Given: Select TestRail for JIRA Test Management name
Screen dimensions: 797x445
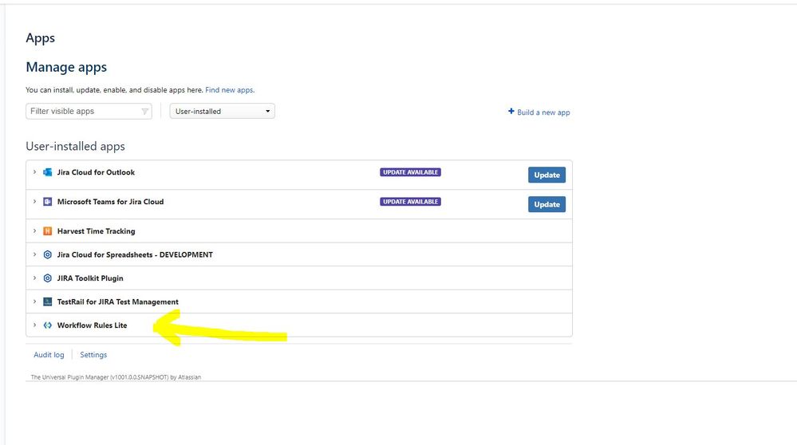Looking at the screenshot, I should click(118, 301).
